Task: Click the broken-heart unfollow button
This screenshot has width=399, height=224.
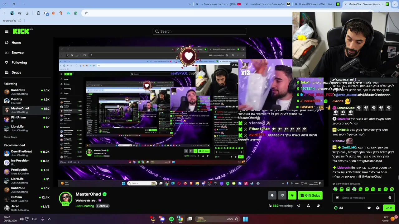Action: click(282, 195)
